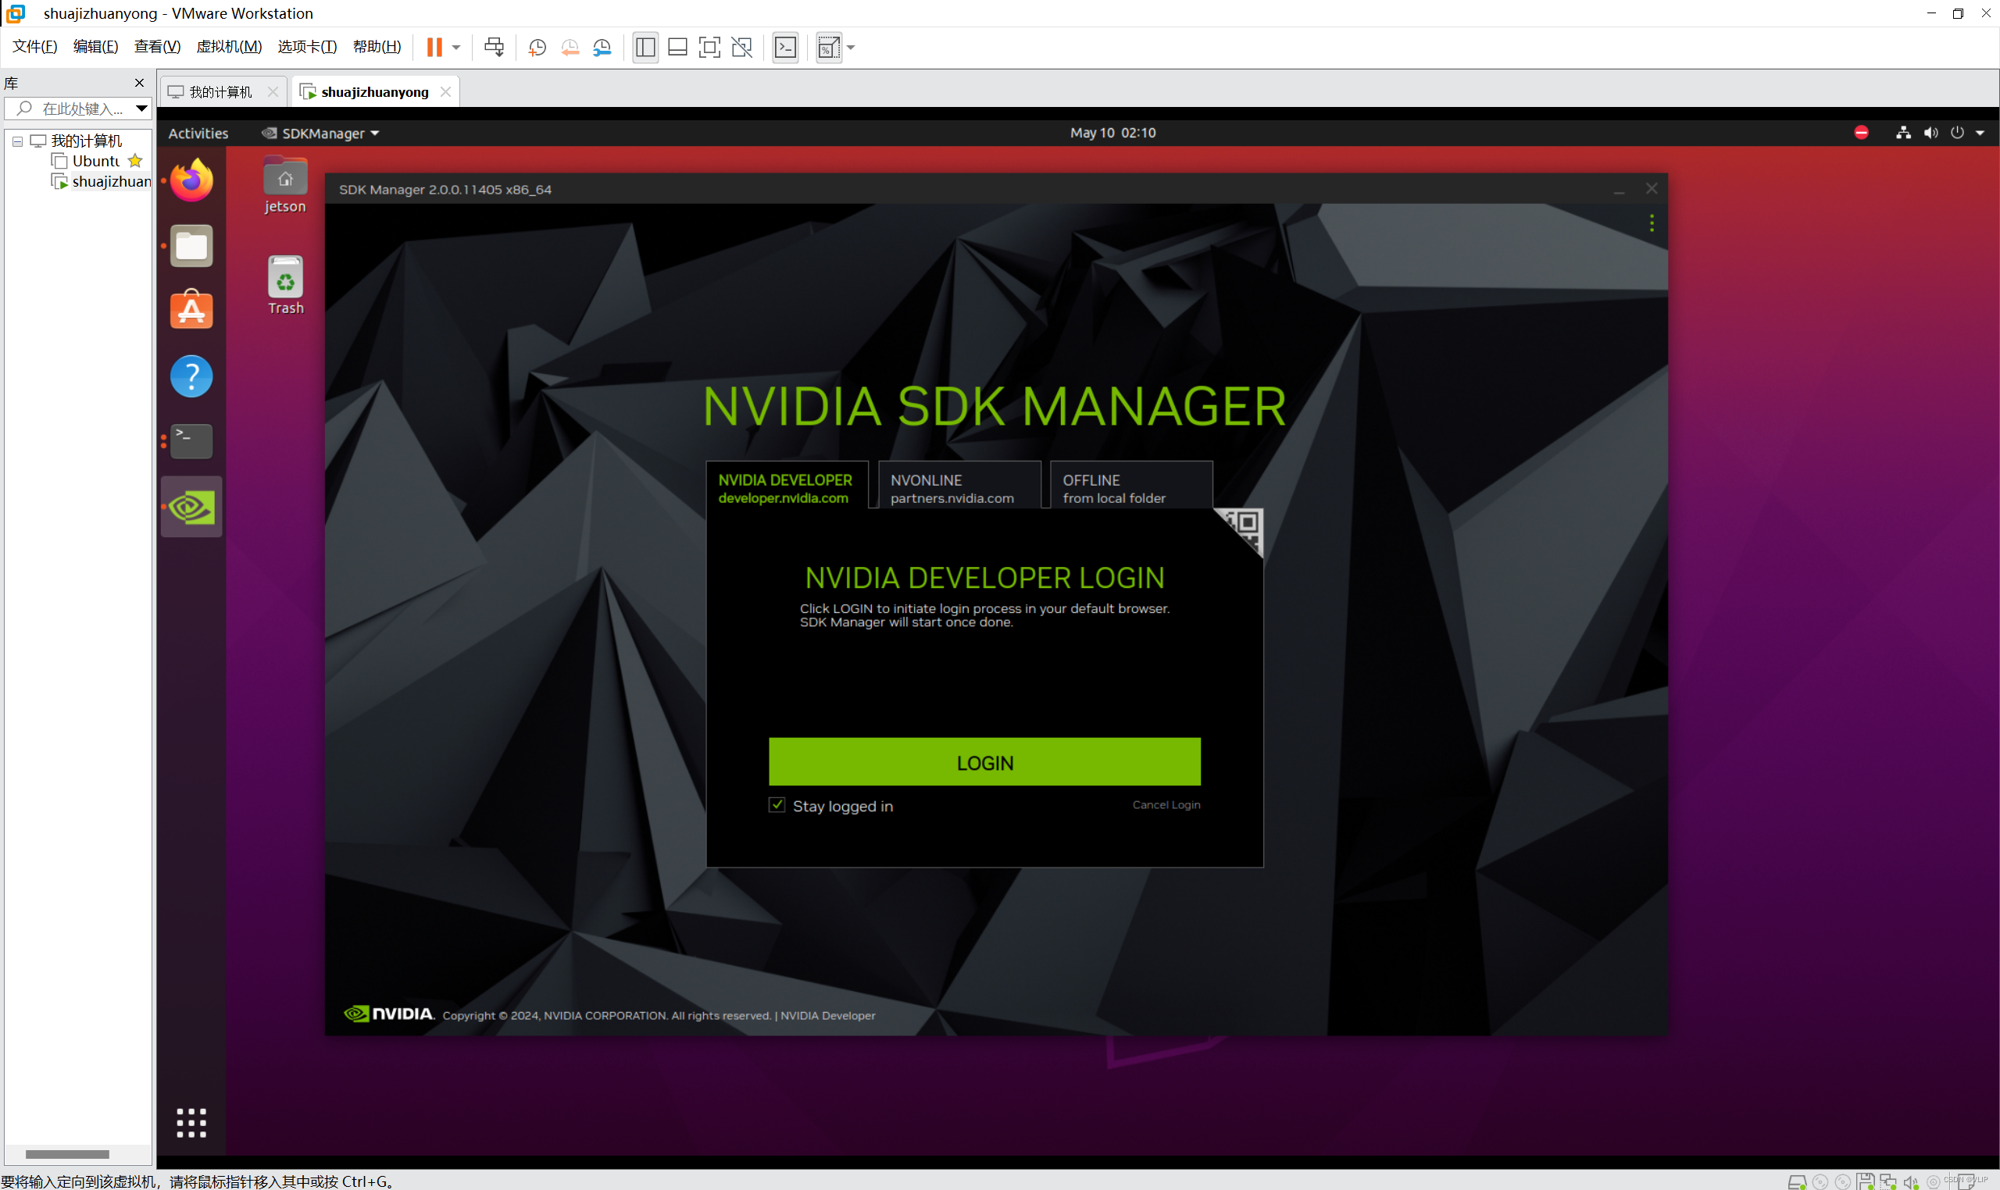This screenshot has width=2000, height=1190.
Task: Toggle the VMware library sidebar view
Action: click(x=645, y=48)
